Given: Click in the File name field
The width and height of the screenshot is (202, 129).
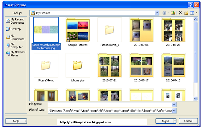Looking at the screenshot, I should click(x=110, y=104).
